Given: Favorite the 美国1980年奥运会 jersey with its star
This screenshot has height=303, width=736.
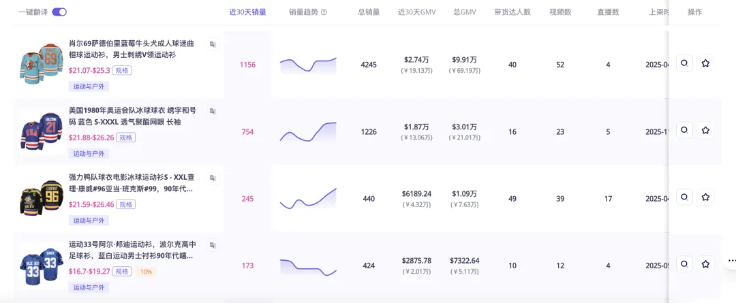Looking at the screenshot, I should click(706, 130).
